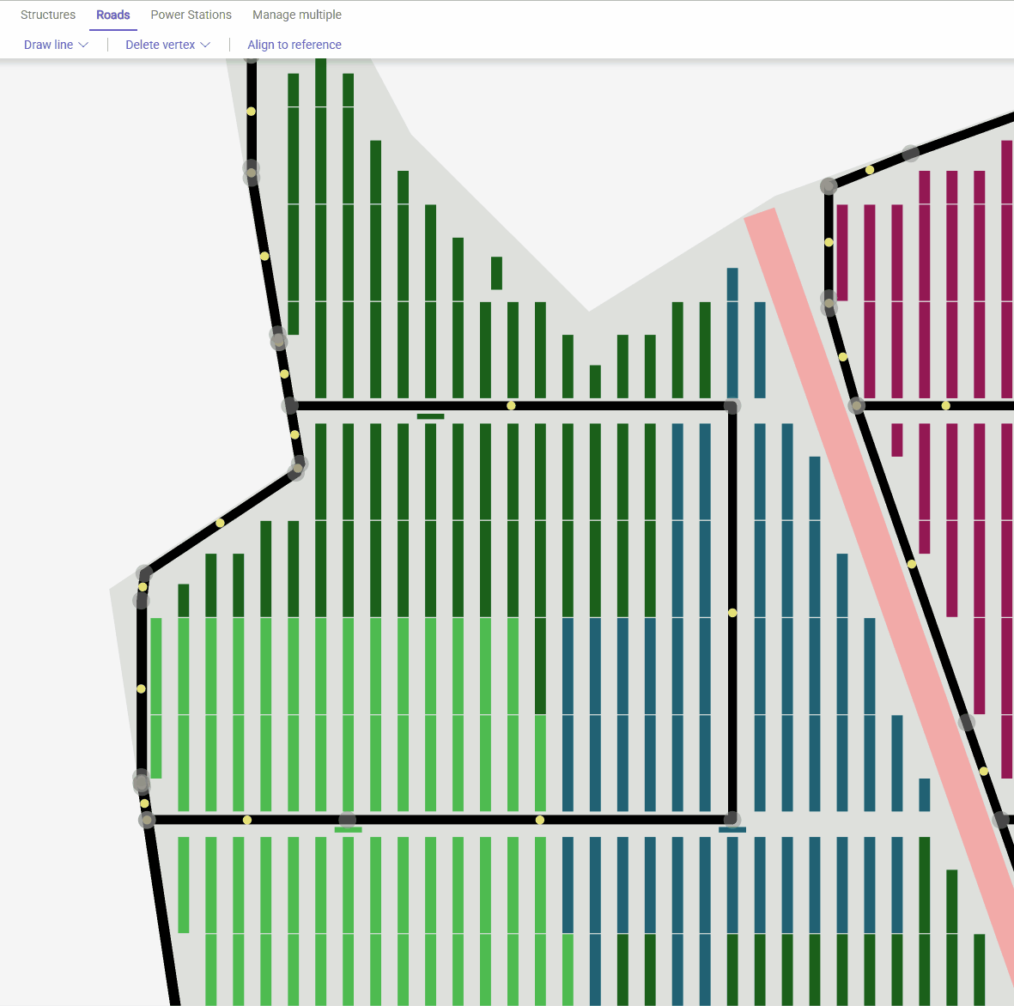Click gray vertex atop central vertical road
The width and height of the screenshot is (1014, 1006).
(x=732, y=405)
